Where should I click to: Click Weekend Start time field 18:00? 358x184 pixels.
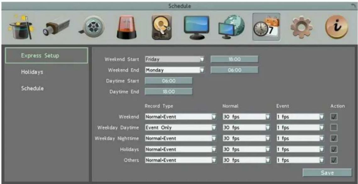tap(234, 59)
